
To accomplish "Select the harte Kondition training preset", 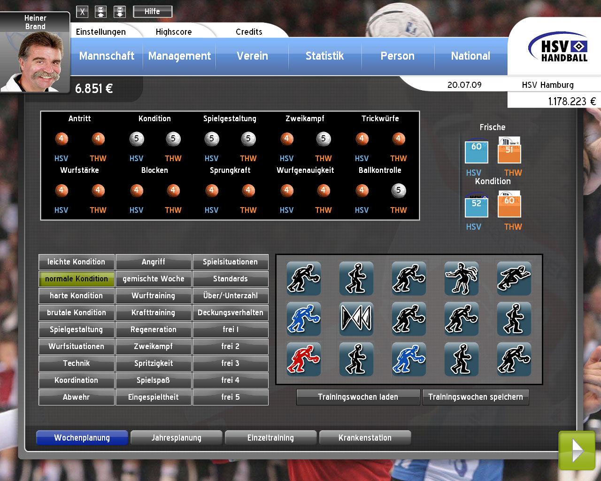I will point(77,295).
